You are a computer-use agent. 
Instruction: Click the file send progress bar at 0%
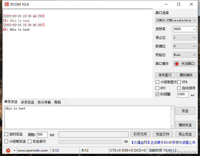(90, 142)
